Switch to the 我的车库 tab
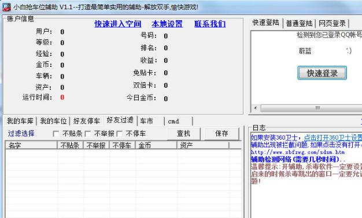Viewport: 362px width, 218px height. [20, 121]
